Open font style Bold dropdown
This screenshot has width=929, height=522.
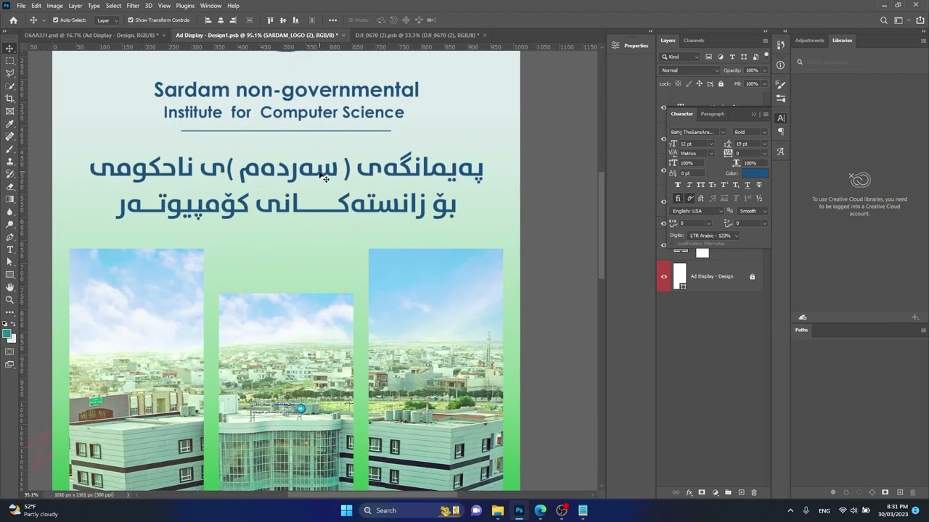coord(750,132)
